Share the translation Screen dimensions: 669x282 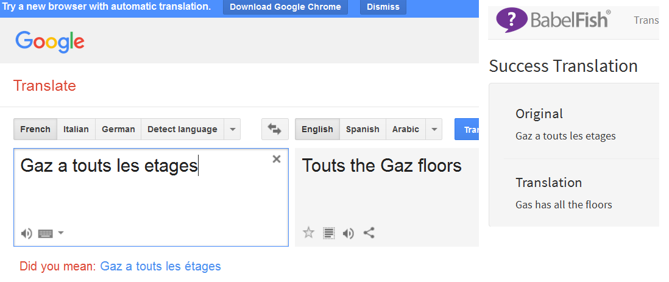[369, 233]
